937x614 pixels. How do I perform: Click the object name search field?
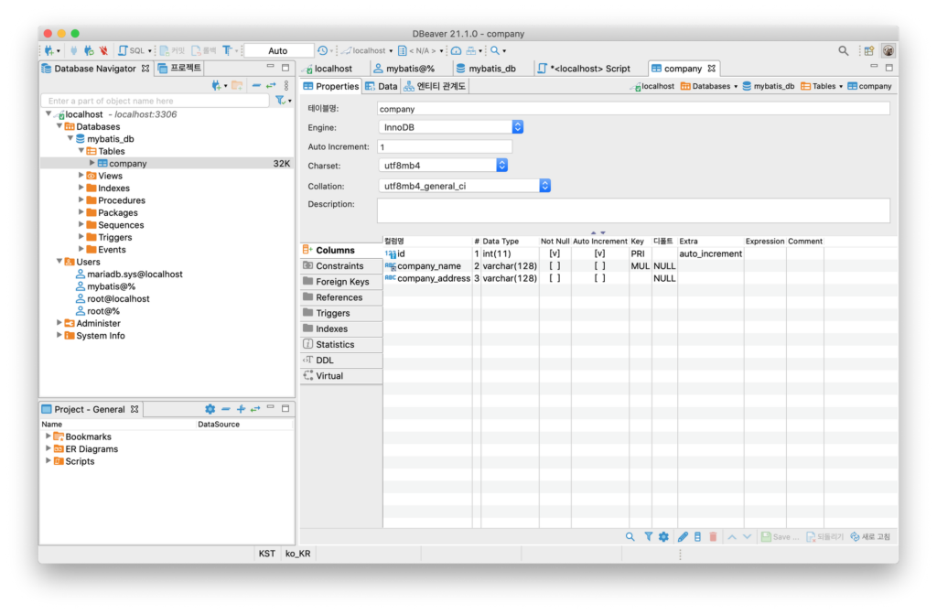click(156, 101)
